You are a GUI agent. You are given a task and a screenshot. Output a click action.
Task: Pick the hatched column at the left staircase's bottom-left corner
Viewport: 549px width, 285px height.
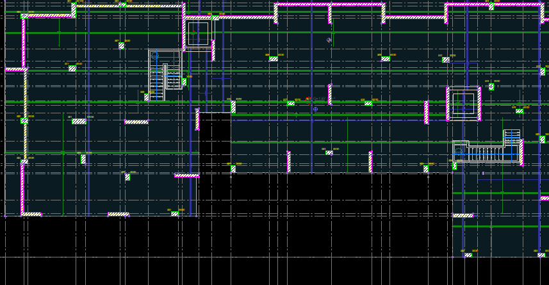point(147,97)
